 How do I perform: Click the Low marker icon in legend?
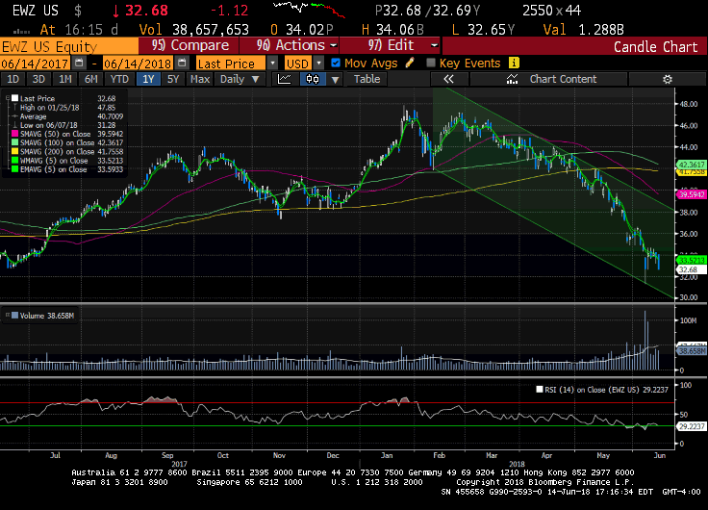tap(14, 125)
